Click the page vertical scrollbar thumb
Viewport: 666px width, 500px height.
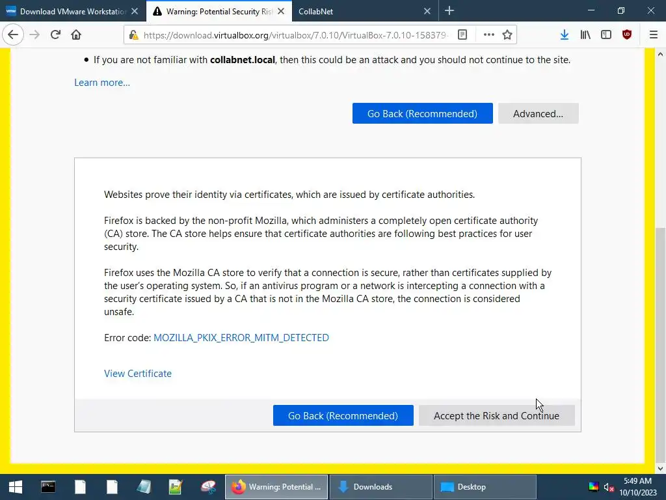(660, 344)
